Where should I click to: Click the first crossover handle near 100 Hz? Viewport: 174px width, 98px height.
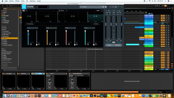tap(36, 13)
